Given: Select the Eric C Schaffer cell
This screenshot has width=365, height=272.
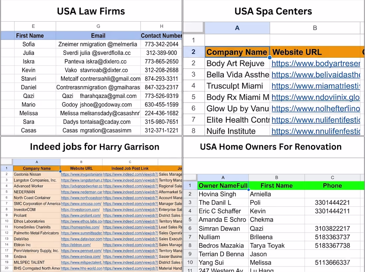Looking at the screenshot, I should [x=223, y=211].
